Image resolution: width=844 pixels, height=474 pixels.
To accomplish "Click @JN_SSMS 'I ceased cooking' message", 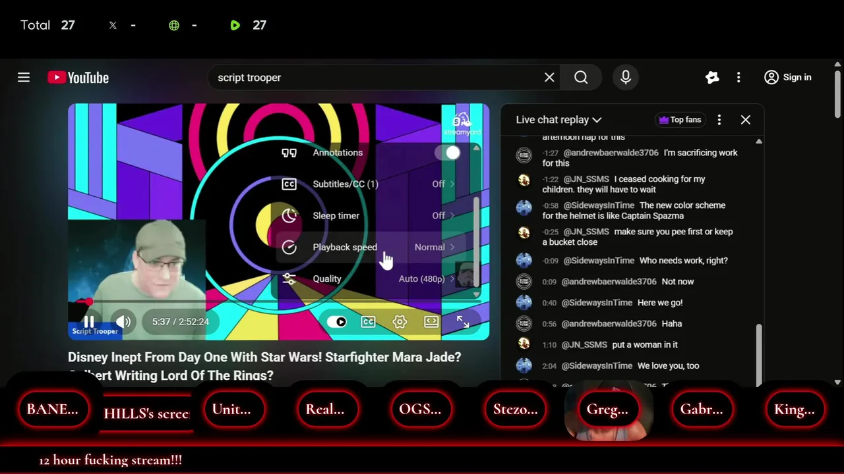I will [633, 184].
